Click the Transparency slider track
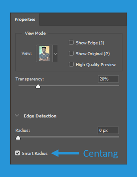 69,85
